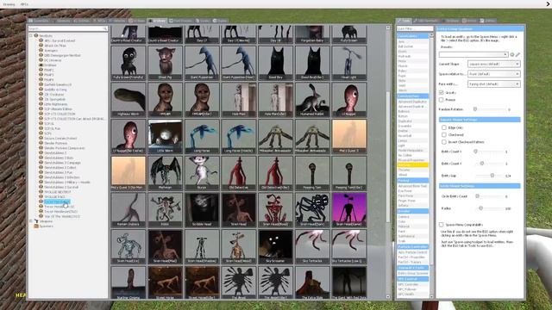Viewport: 552px width, 310px height.
Task: Select the Good Boy black cat icon
Action: (275, 63)
